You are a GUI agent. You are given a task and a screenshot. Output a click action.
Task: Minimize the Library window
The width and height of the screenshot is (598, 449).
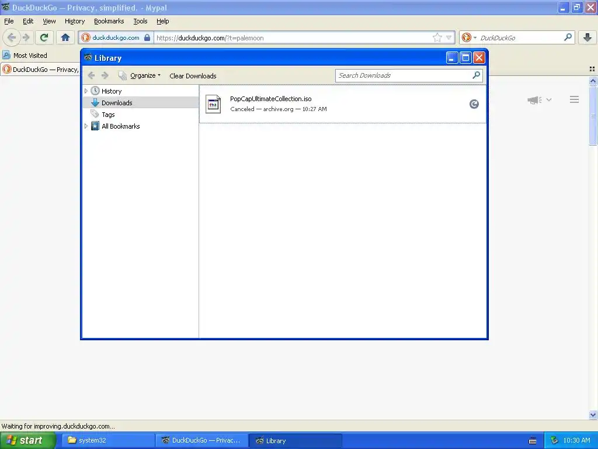coord(451,58)
